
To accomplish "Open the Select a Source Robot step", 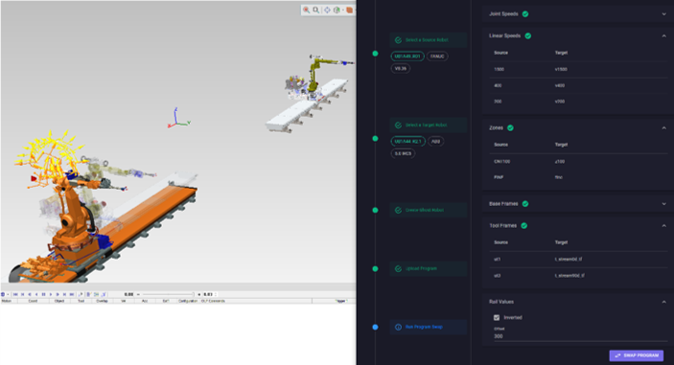I will click(429, 40).
